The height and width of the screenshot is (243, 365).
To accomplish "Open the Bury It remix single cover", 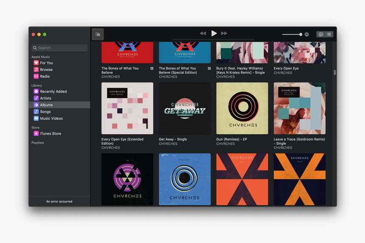I will [242, 53].
